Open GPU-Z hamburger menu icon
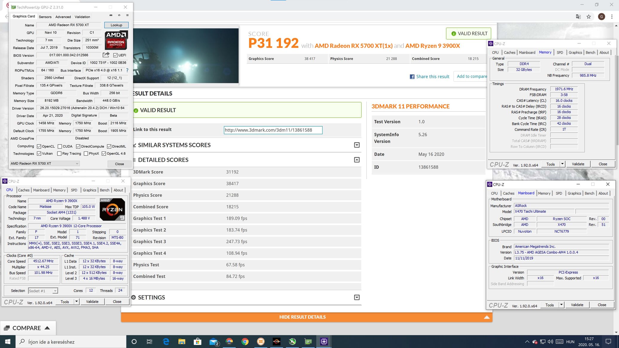Screen dimensions: 619x348 click(x=127, y=15)
